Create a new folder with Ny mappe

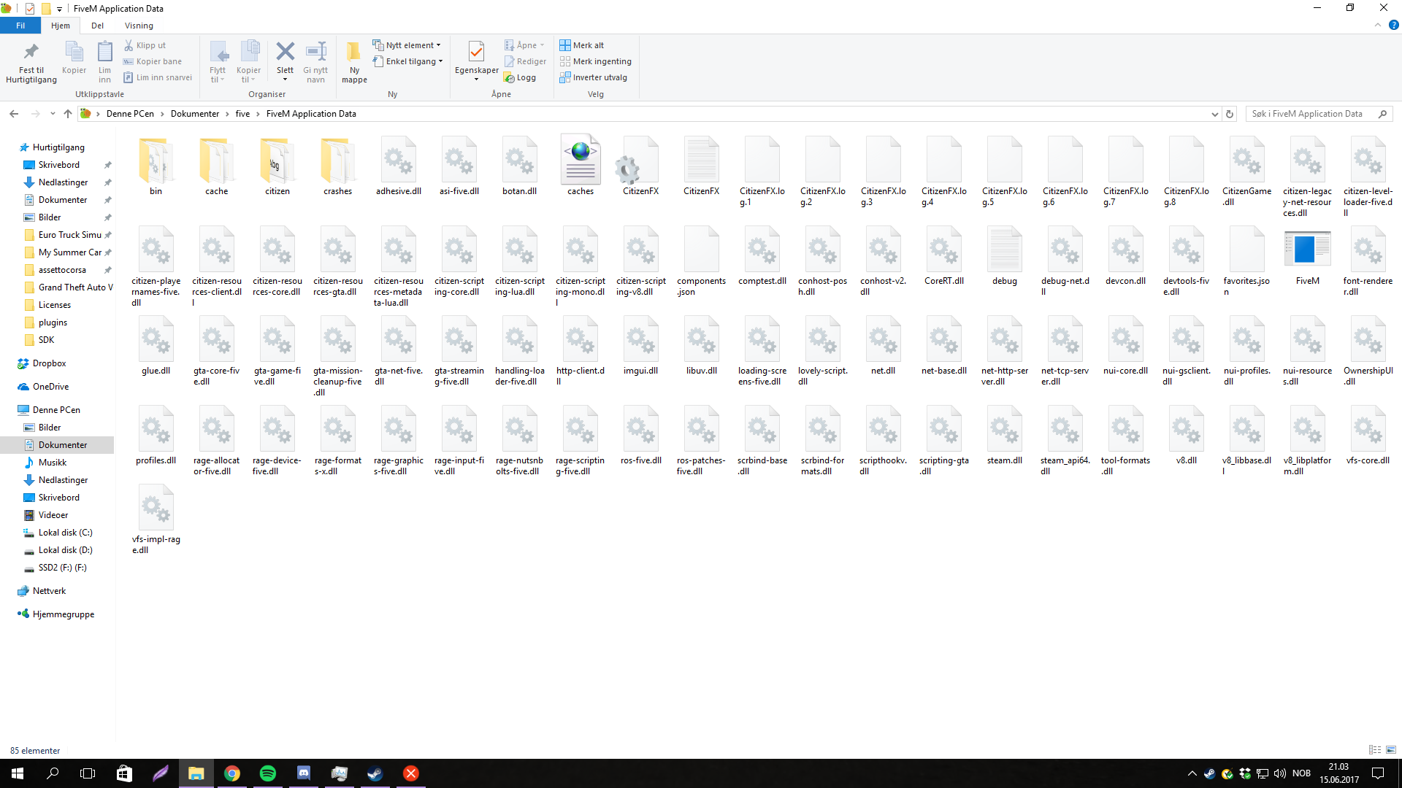pos(354,62)
